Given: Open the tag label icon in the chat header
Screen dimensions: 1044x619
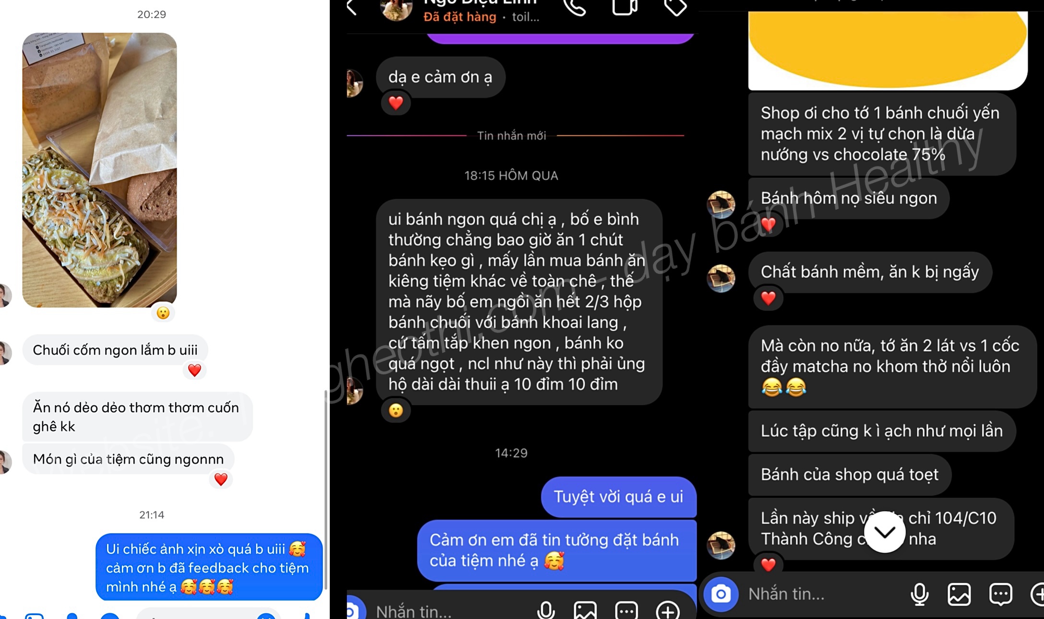Looking at the screenshot, I should click(675, 7).
